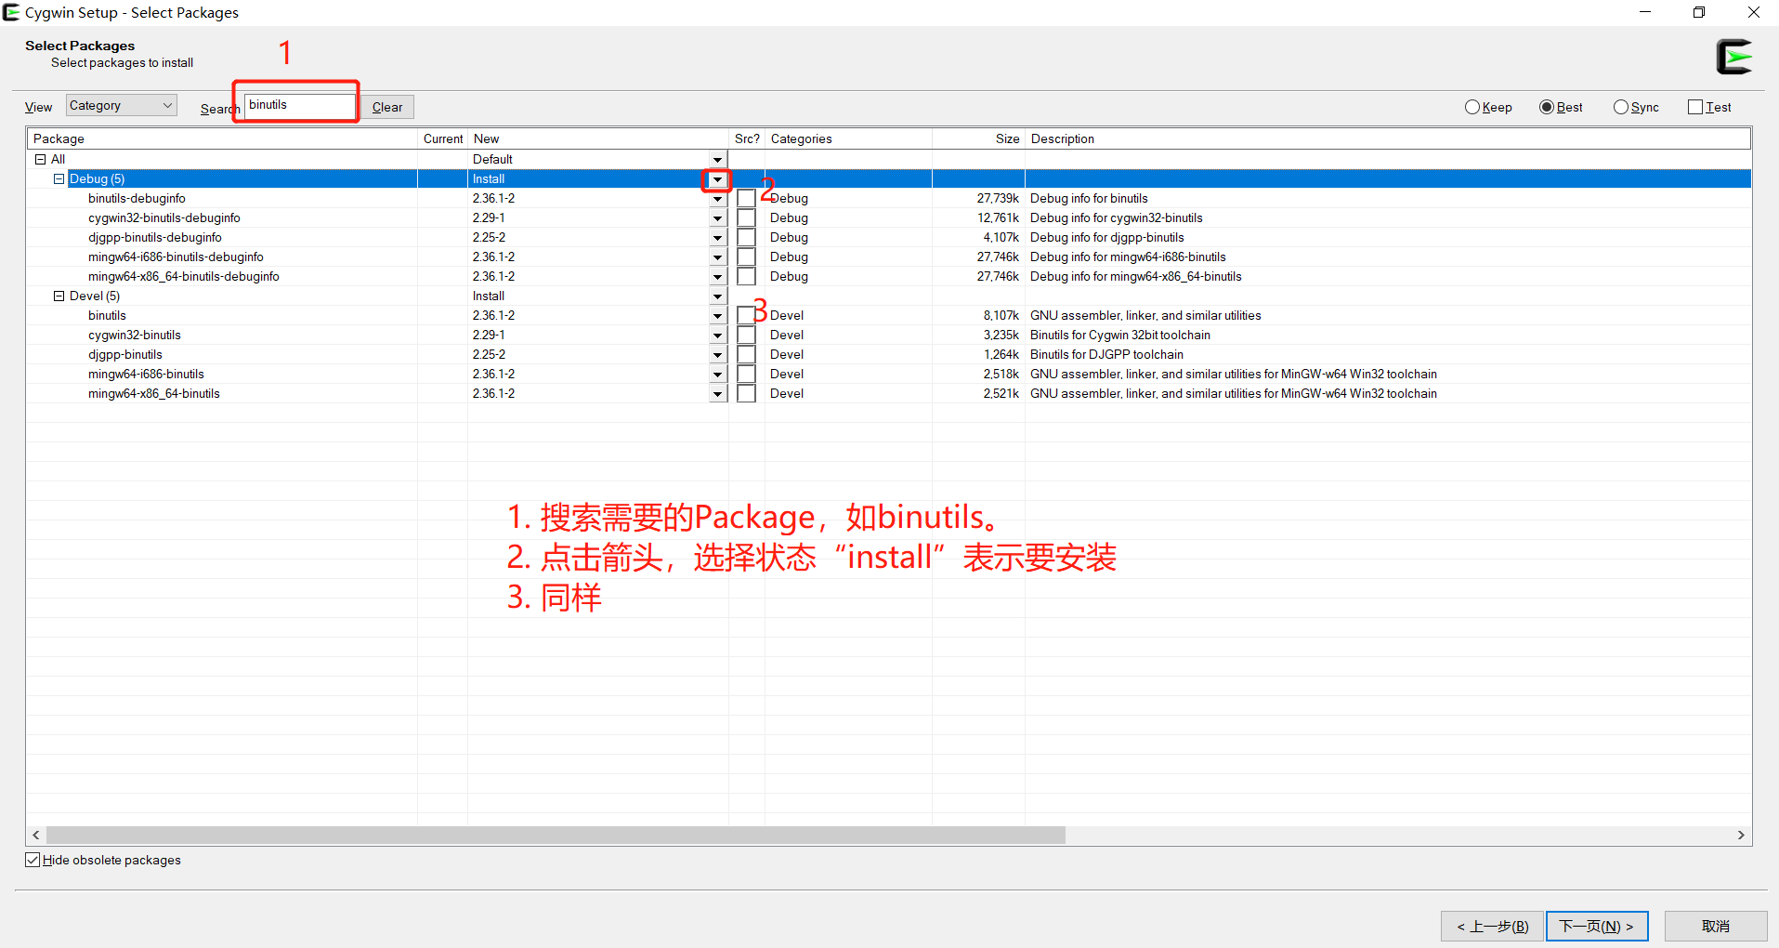Toggle Hide obsolete packages checkbox
The image size is (1779, 948).
point(33,860)
